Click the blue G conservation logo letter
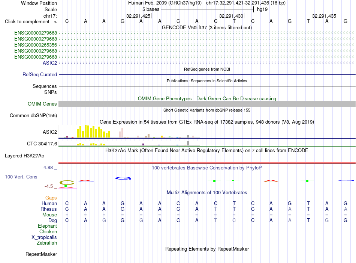Viewport: 356px width, 263px height. [123, 178]
